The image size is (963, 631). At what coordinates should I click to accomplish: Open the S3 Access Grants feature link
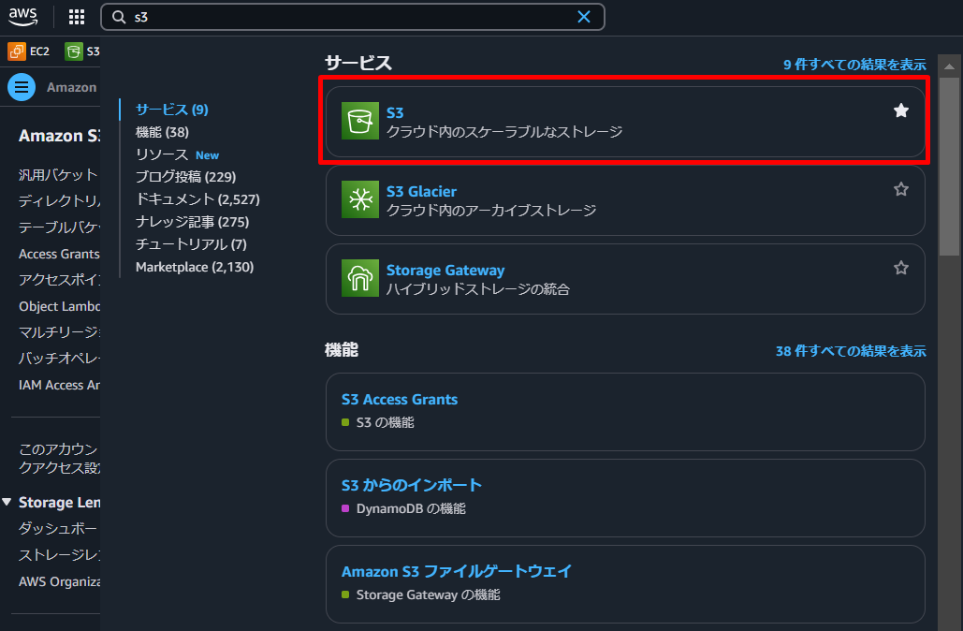click(400, 400)
